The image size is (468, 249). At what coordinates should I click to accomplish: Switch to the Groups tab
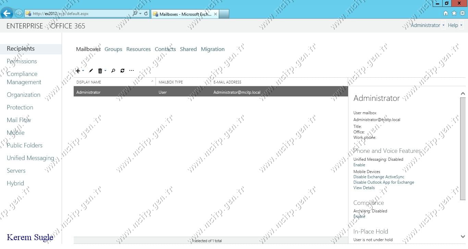tap(113, 49)
